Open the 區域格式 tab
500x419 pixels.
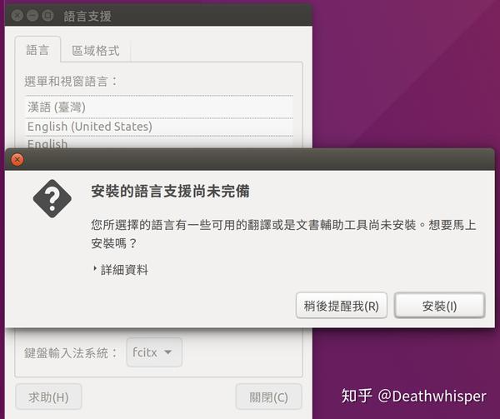pyautogui.click(x=95, y=51)
